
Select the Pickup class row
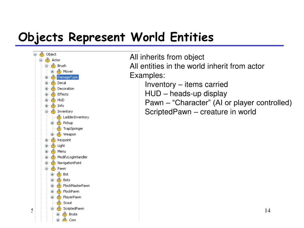(x=68, y=123)
